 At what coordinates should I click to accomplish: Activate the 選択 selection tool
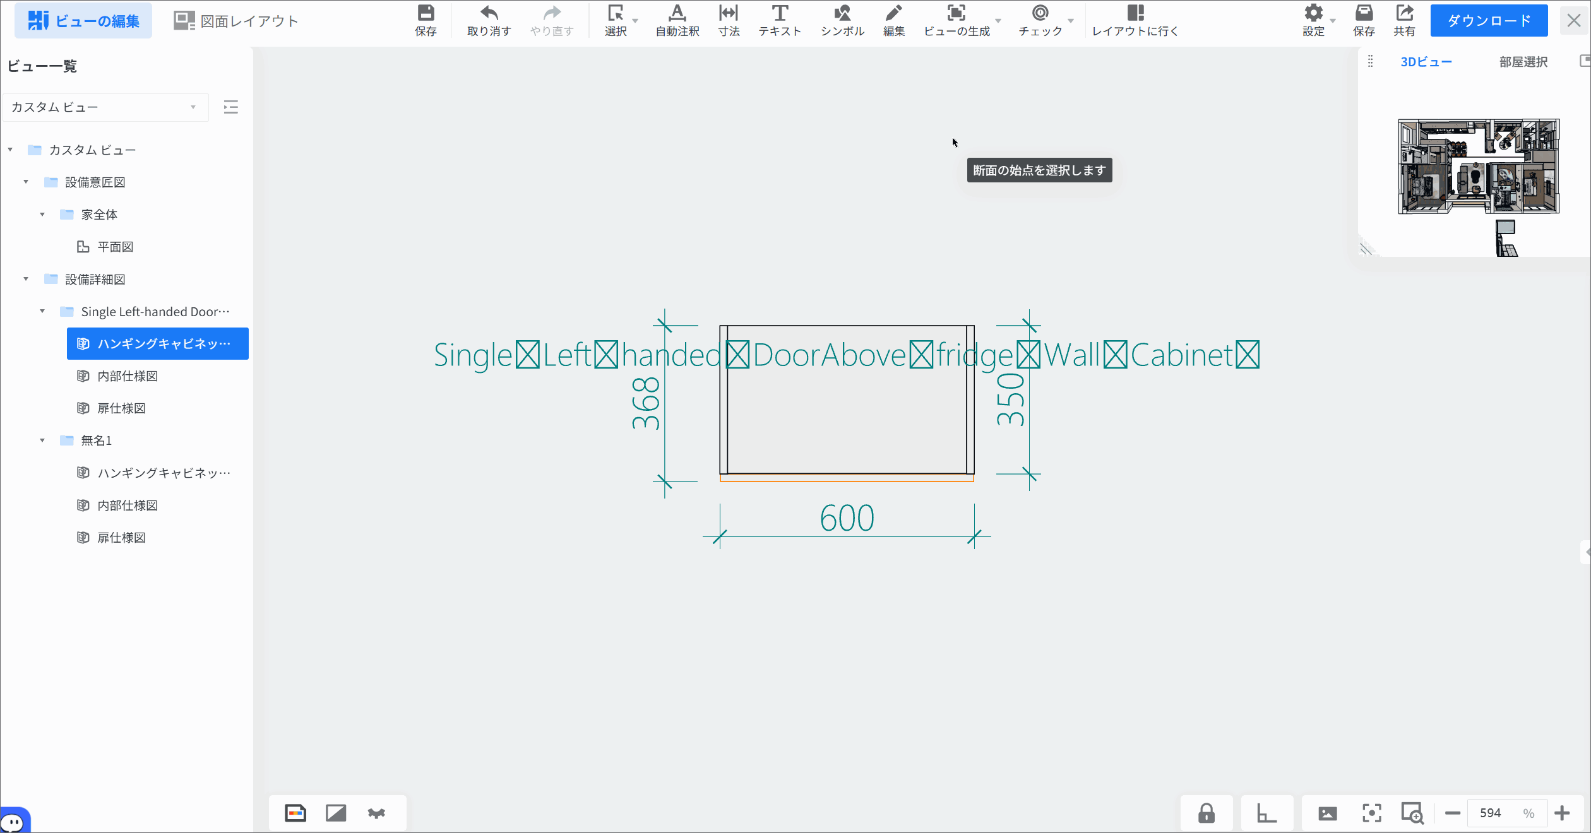(615, 20)
